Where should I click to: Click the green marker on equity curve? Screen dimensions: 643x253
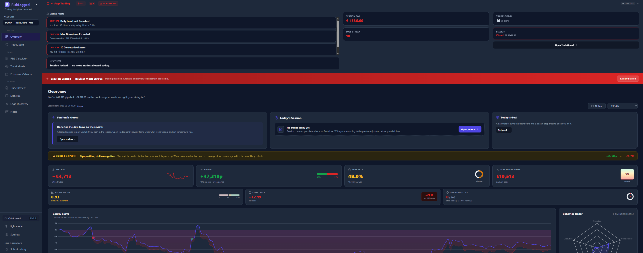[192, 239]
